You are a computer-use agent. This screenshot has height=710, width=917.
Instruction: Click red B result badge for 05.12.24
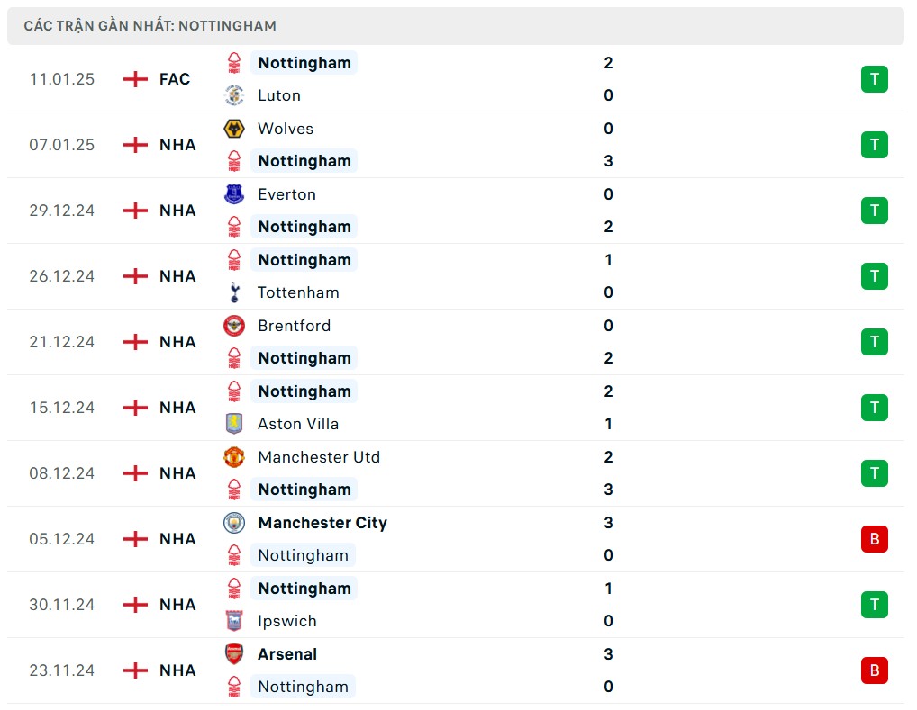coord(874,539)
